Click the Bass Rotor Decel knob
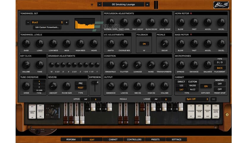248x143 pixels. click(x=221, y=43)
